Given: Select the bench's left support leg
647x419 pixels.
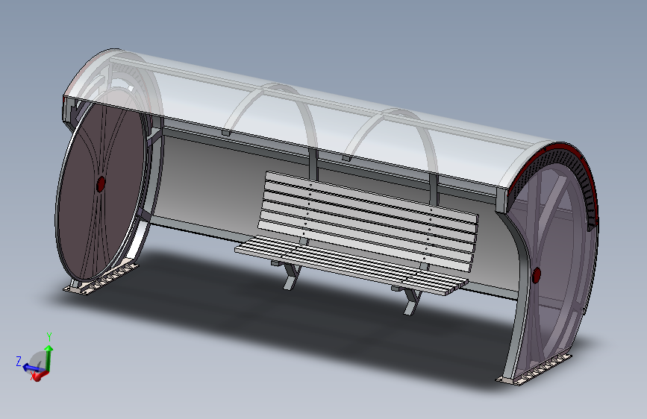Looking at the screenshot, I should click(292, 276).
